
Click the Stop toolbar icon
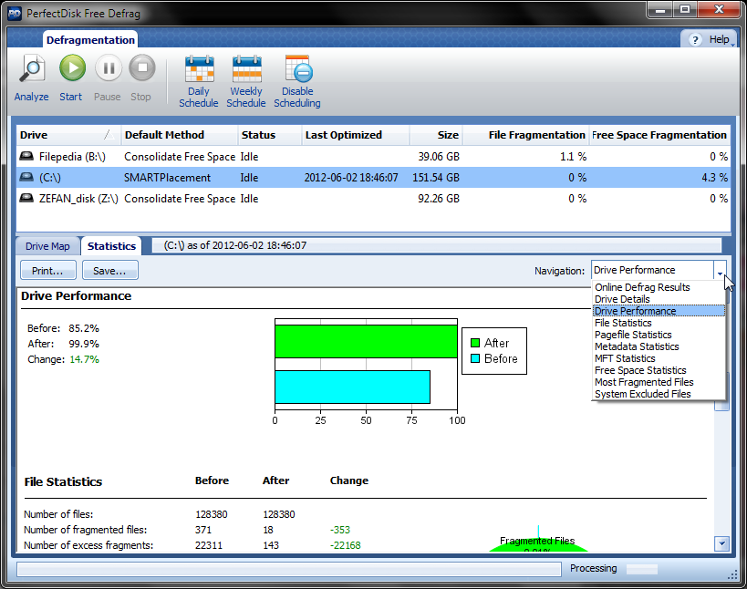[x=142, y=67]
